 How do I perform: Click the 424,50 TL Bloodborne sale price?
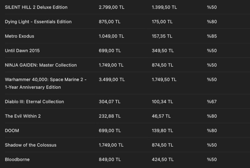coord(162,160)
